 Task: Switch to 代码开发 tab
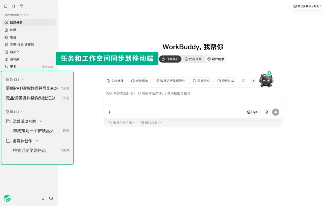pyautogui.click(x=193, y=59)
